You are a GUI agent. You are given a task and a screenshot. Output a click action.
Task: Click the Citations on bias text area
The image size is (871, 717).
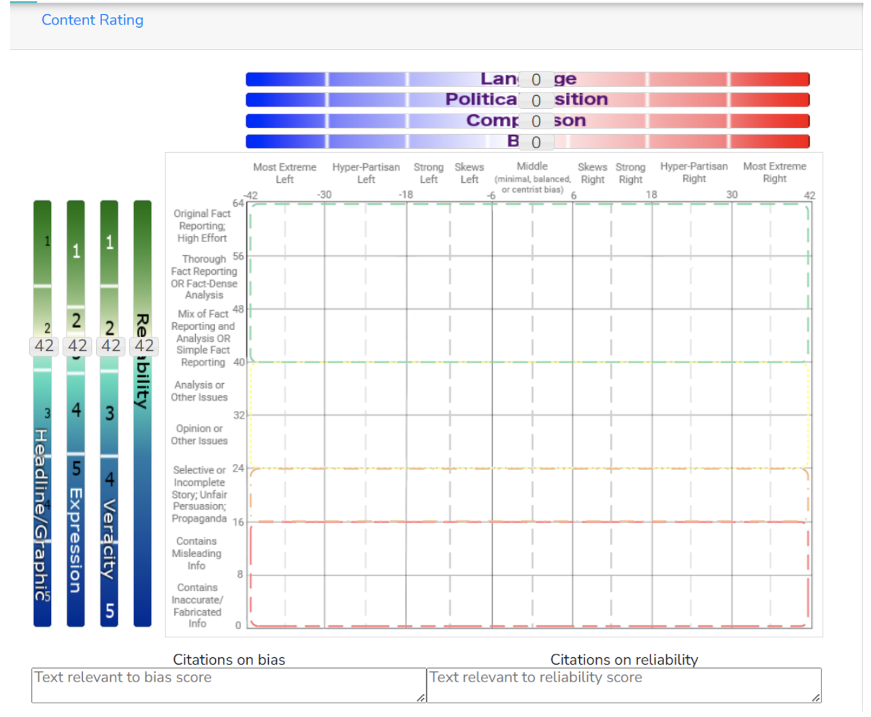pyautogui.click(x=228, y=684)
